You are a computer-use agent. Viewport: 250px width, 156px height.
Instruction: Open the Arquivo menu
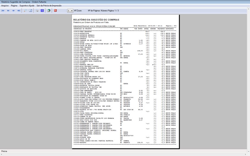[5, 6]
